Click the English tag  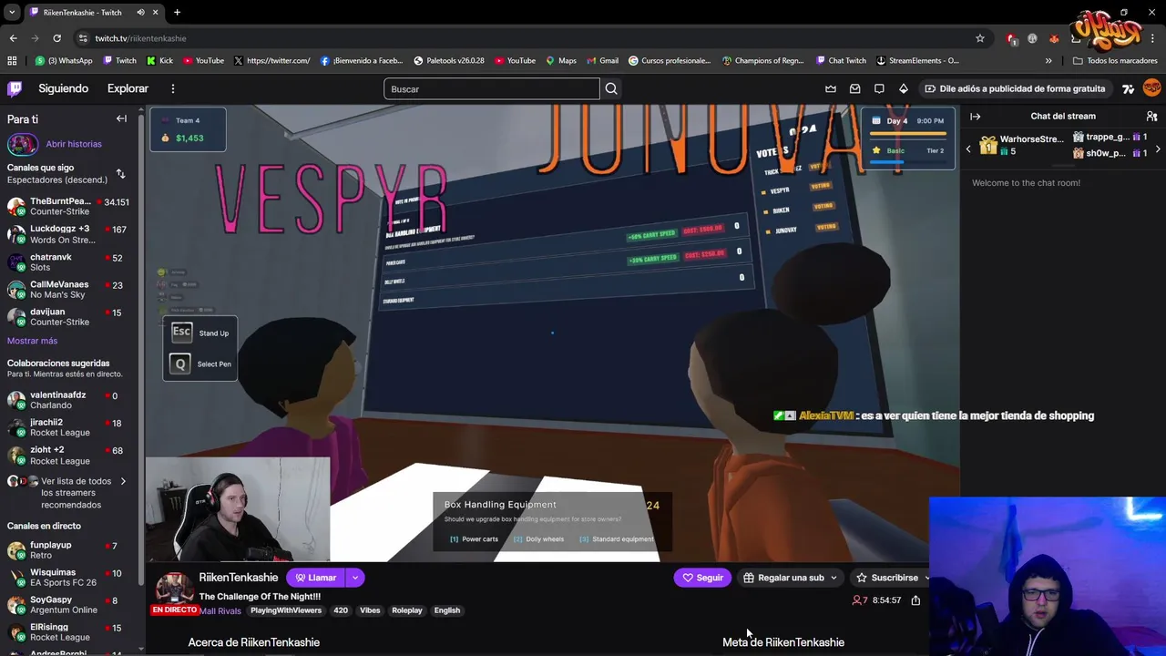pos(447,610)
